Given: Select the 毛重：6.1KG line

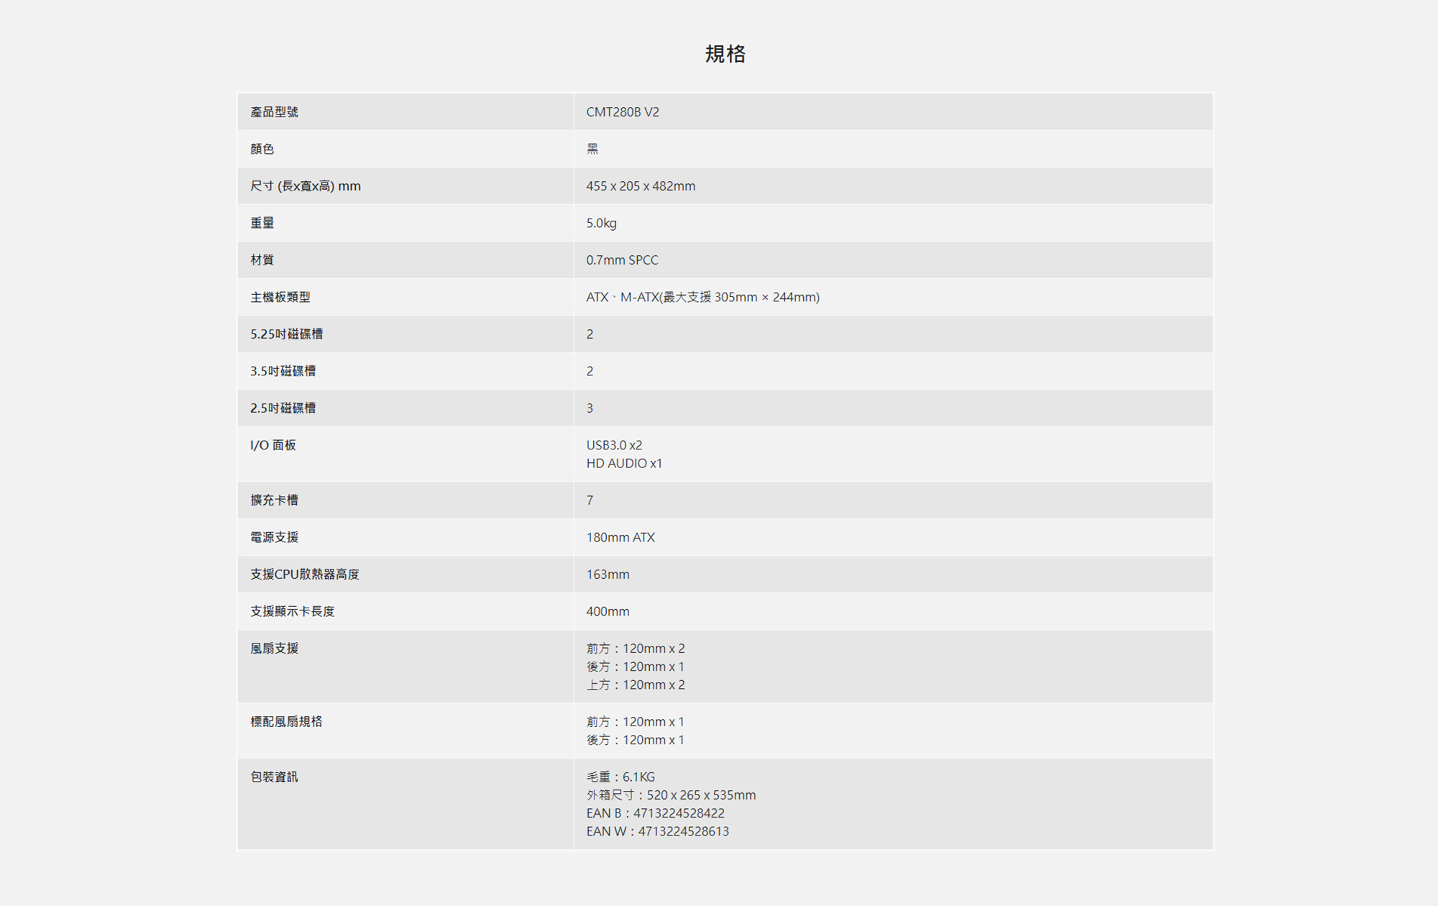Looking at the screenshot, I should [x=620, y=777].
